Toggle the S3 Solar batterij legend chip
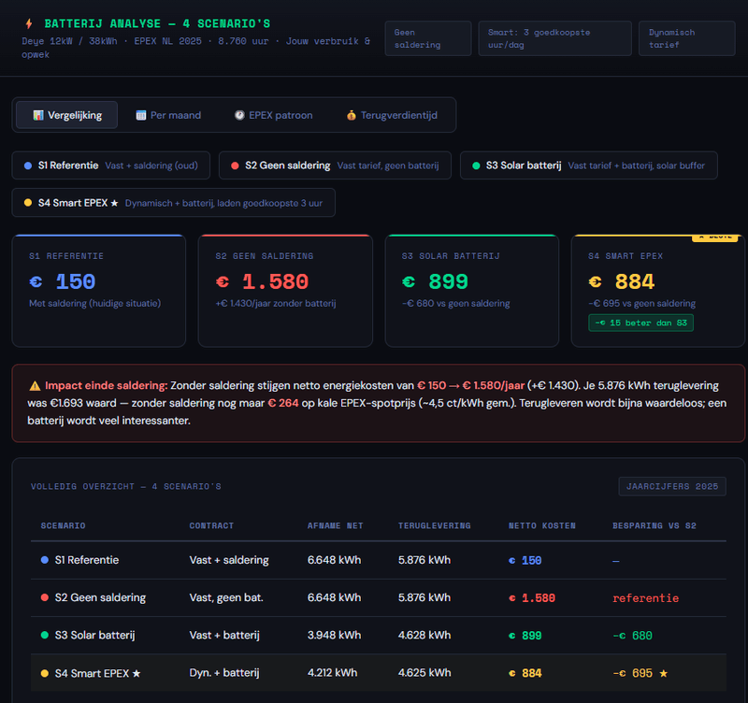The width and height of the screenshot is (748, 703). tap(589, 165)
